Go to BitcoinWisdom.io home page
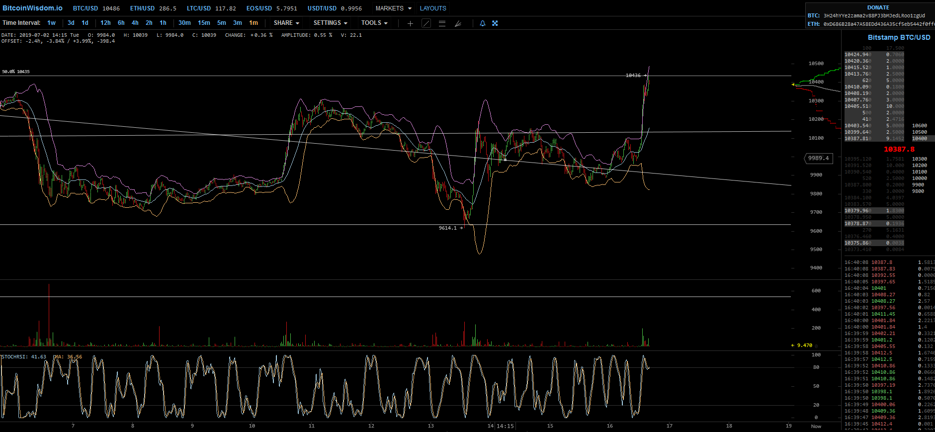The image size is (935, 432). (33, 8)
